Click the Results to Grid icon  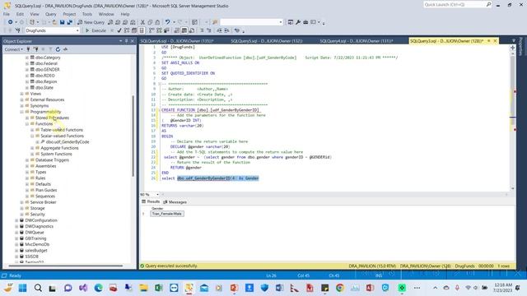[x=184, y=30]
